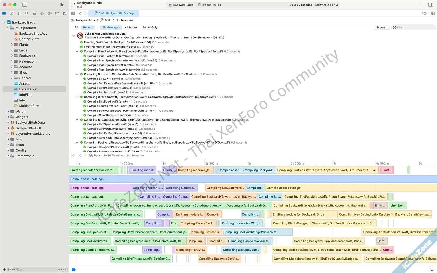Open the Test navigator diamond icon
This screenshot has width=437, height=273.
(x=42, y=13)
